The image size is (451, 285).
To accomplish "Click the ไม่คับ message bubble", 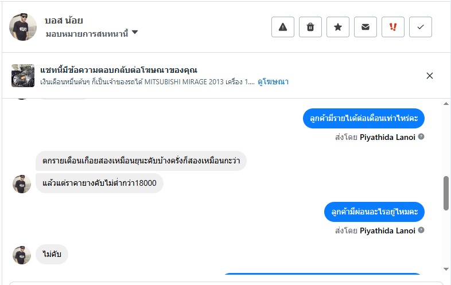I will [x=52, y=255].
